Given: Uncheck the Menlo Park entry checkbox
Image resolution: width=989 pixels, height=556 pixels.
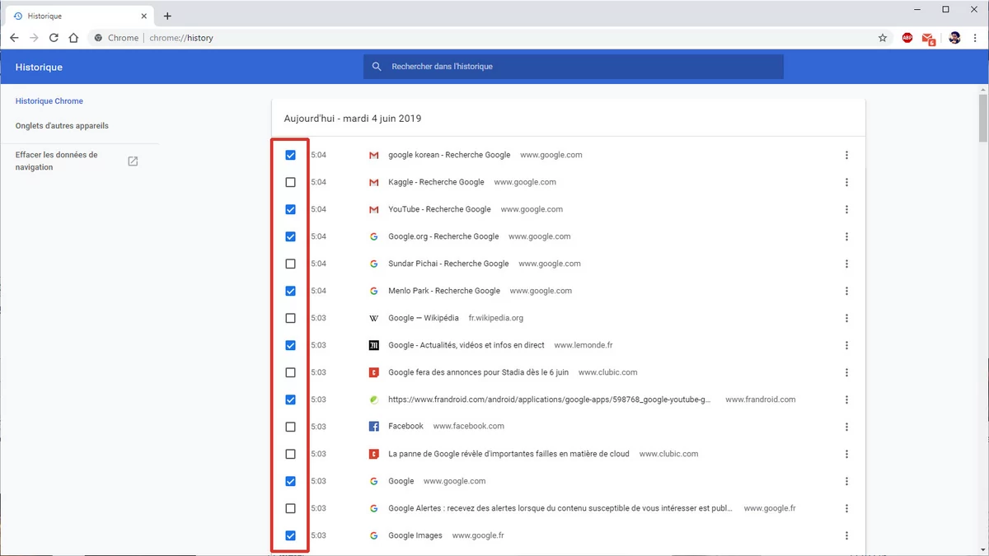Looking at the screenshot, I should pyautogui.click(x=290, y=291).
